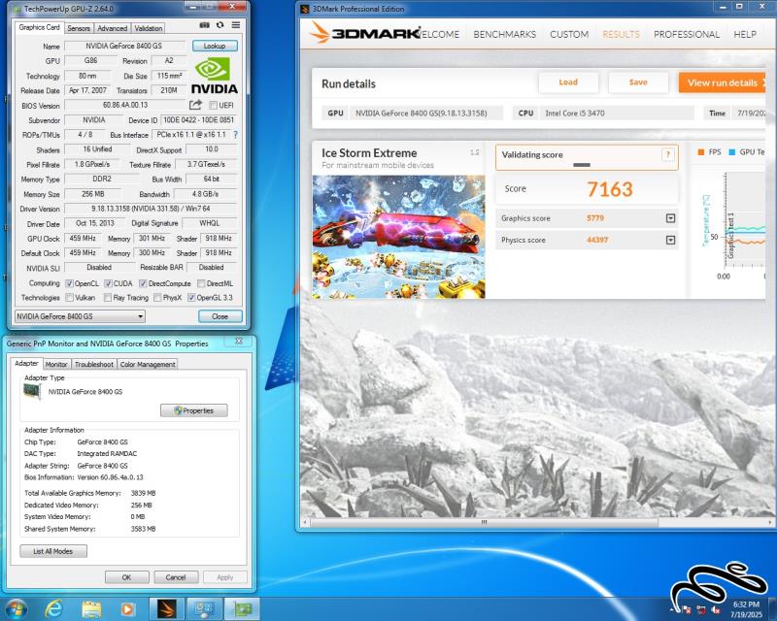Open the Sensors tab in GPU-Z
Viewport: 777px width, 621px height.
(79, 28)
